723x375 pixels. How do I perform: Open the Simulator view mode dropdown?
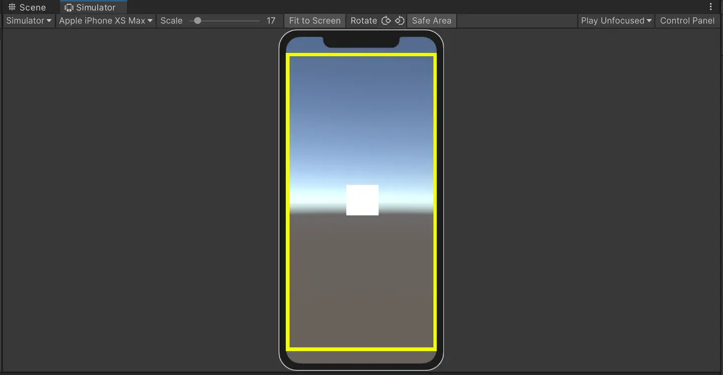click(x=29, y=21)
